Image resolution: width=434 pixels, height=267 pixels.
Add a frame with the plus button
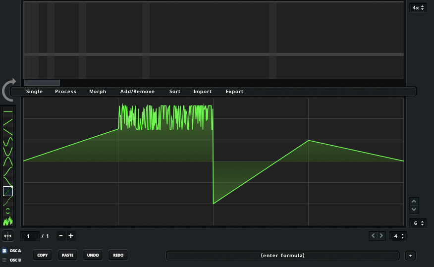click(71, 236)
